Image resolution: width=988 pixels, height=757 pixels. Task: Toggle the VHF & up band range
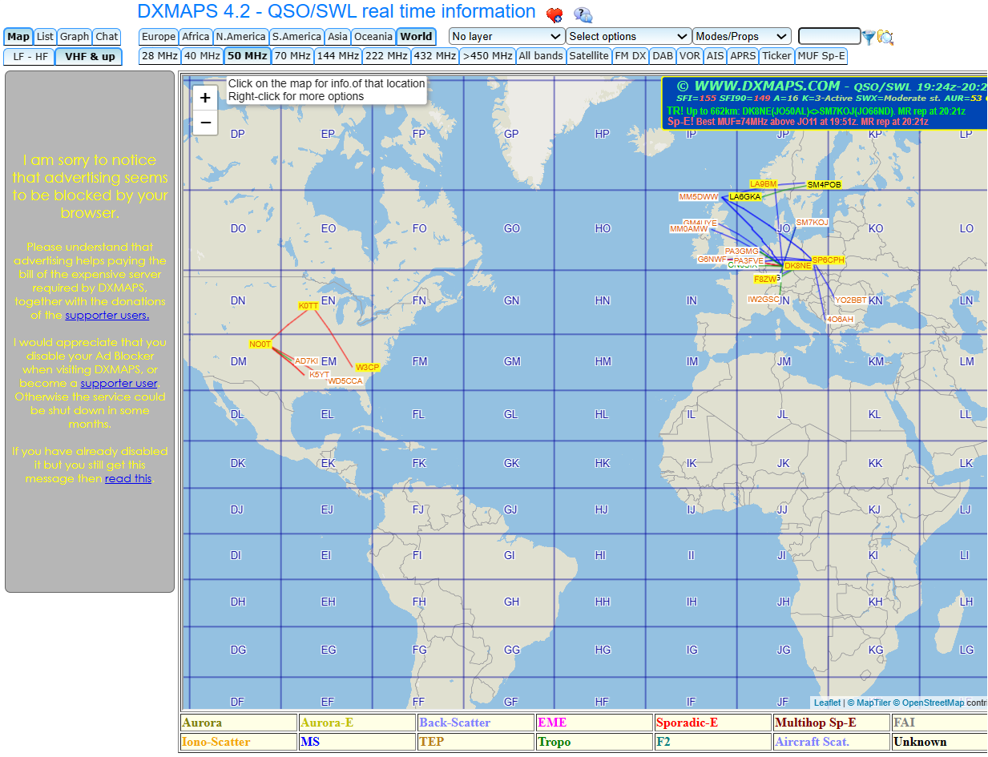point(89,57)
